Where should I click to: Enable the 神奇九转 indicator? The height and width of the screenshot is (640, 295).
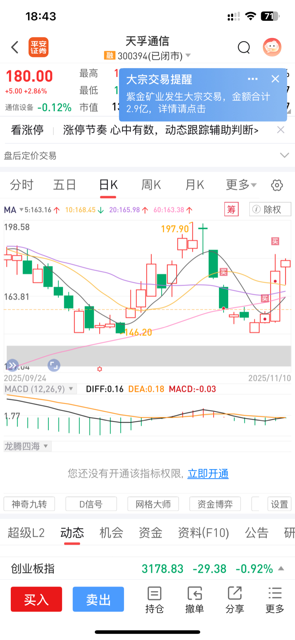29,504
